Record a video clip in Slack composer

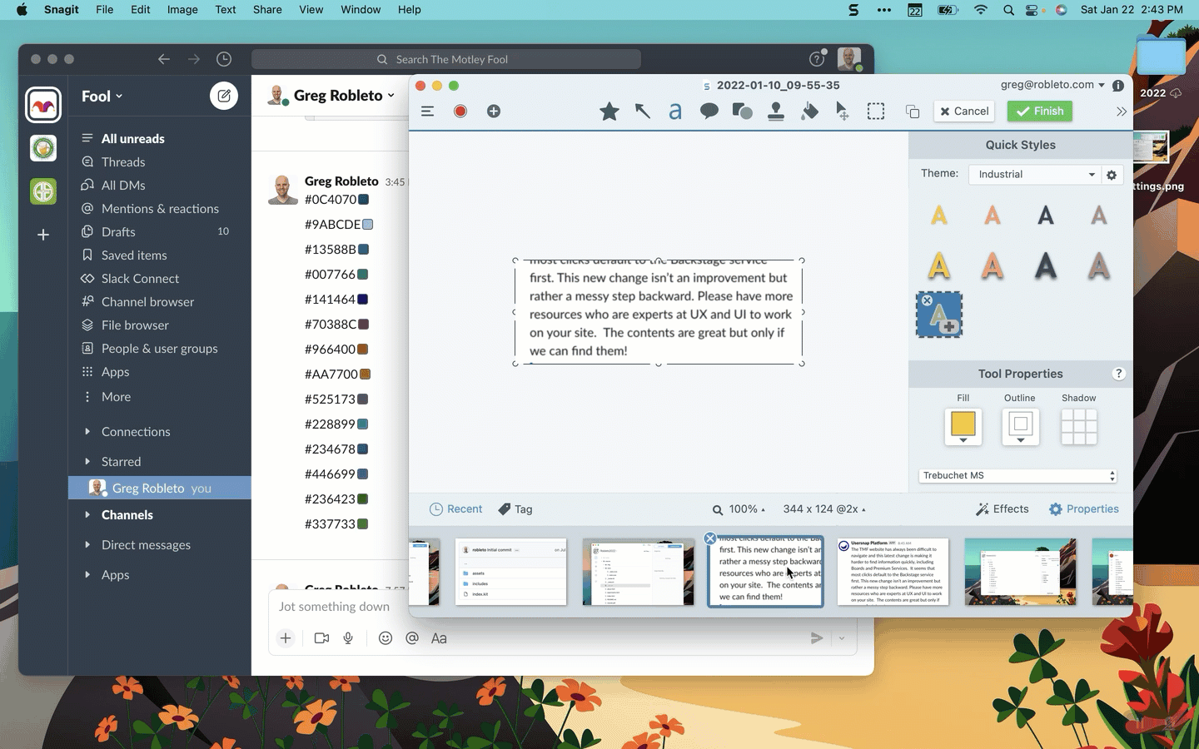[321, 638]
